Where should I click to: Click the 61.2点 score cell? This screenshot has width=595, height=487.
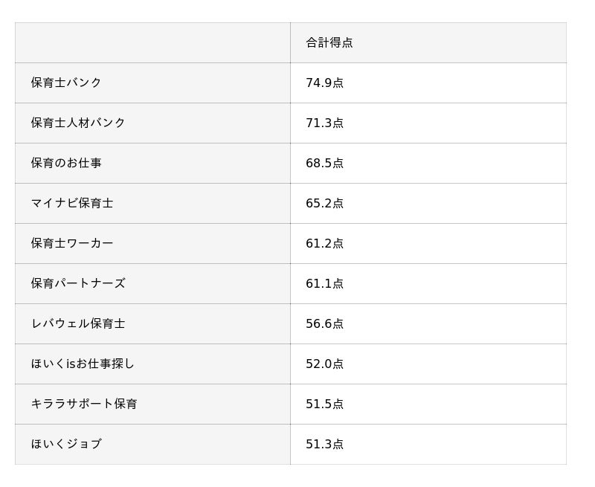(x=324, y=243)
